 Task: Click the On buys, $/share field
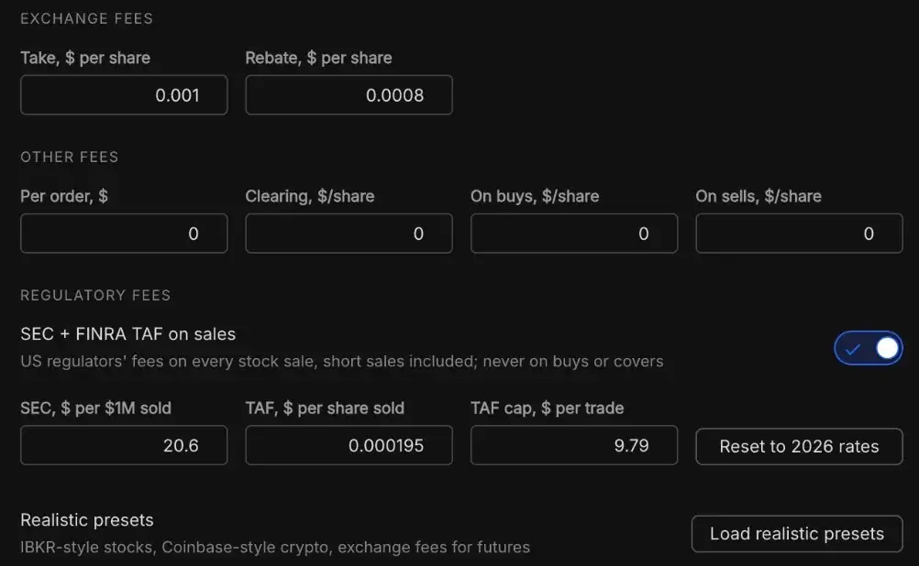click(574, 234)
